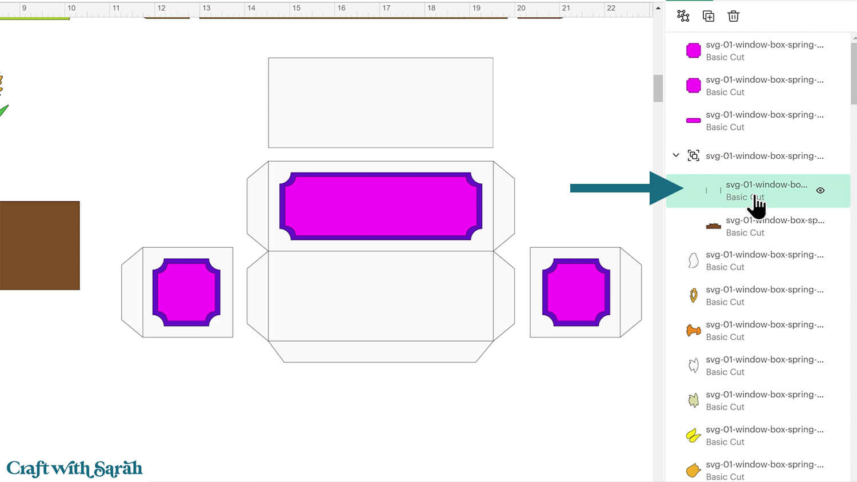
Task: Click the Delete trash can icon
Action: pyautogui.click(x=734, y=16)
